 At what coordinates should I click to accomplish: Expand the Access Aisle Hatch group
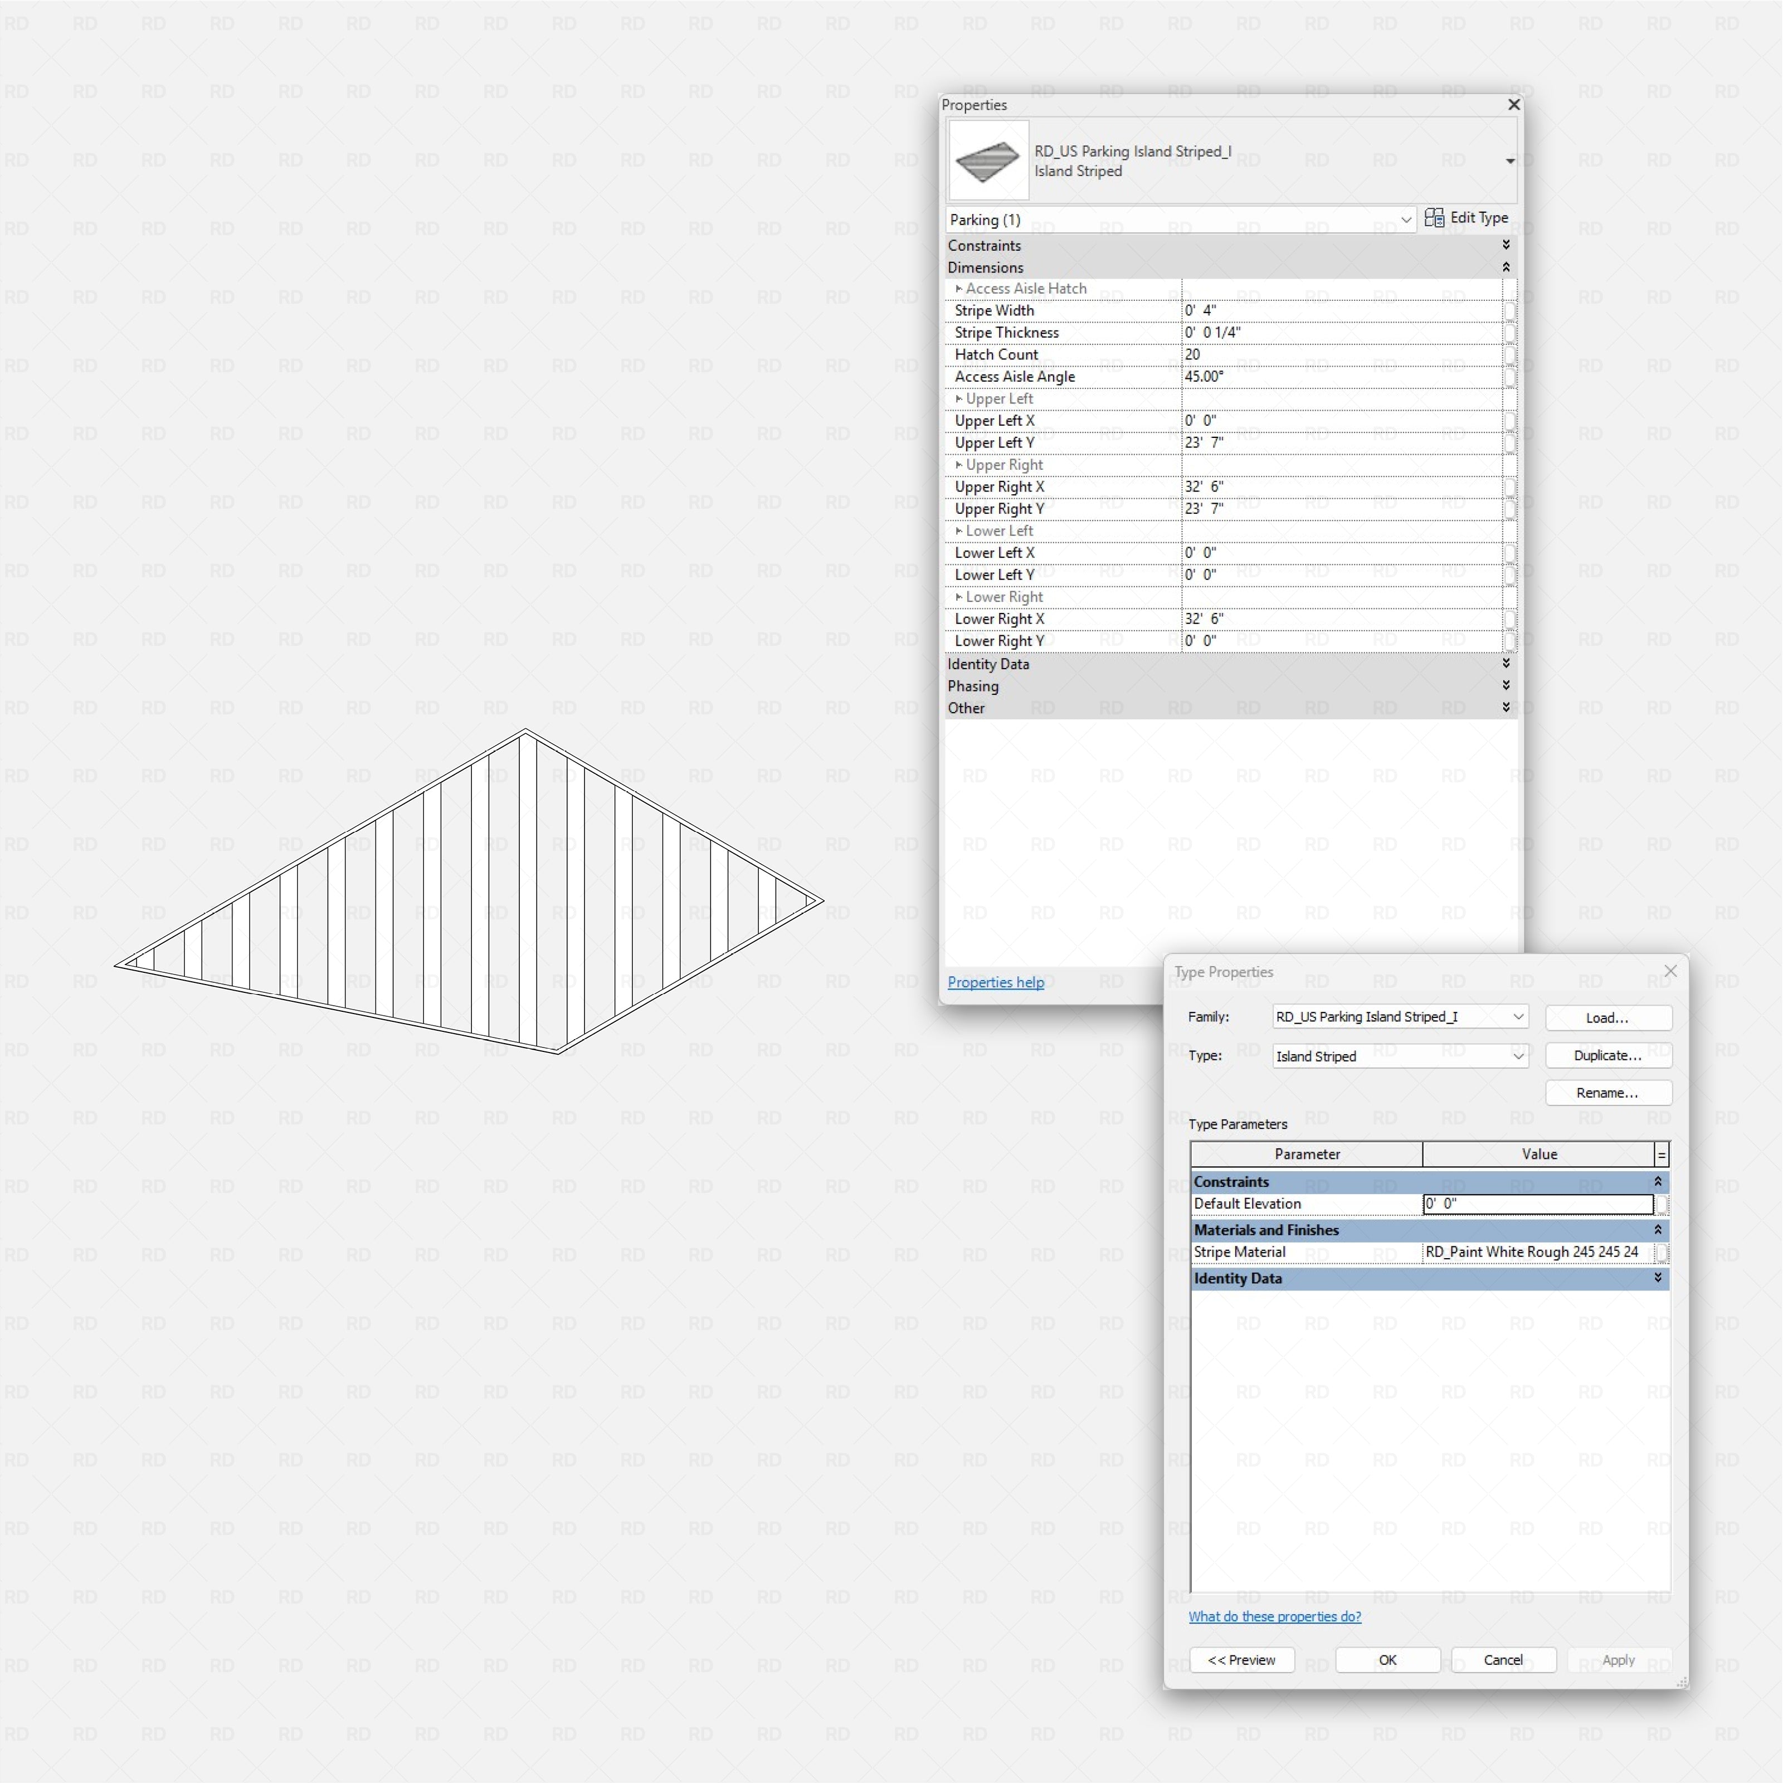pos(959,289)
